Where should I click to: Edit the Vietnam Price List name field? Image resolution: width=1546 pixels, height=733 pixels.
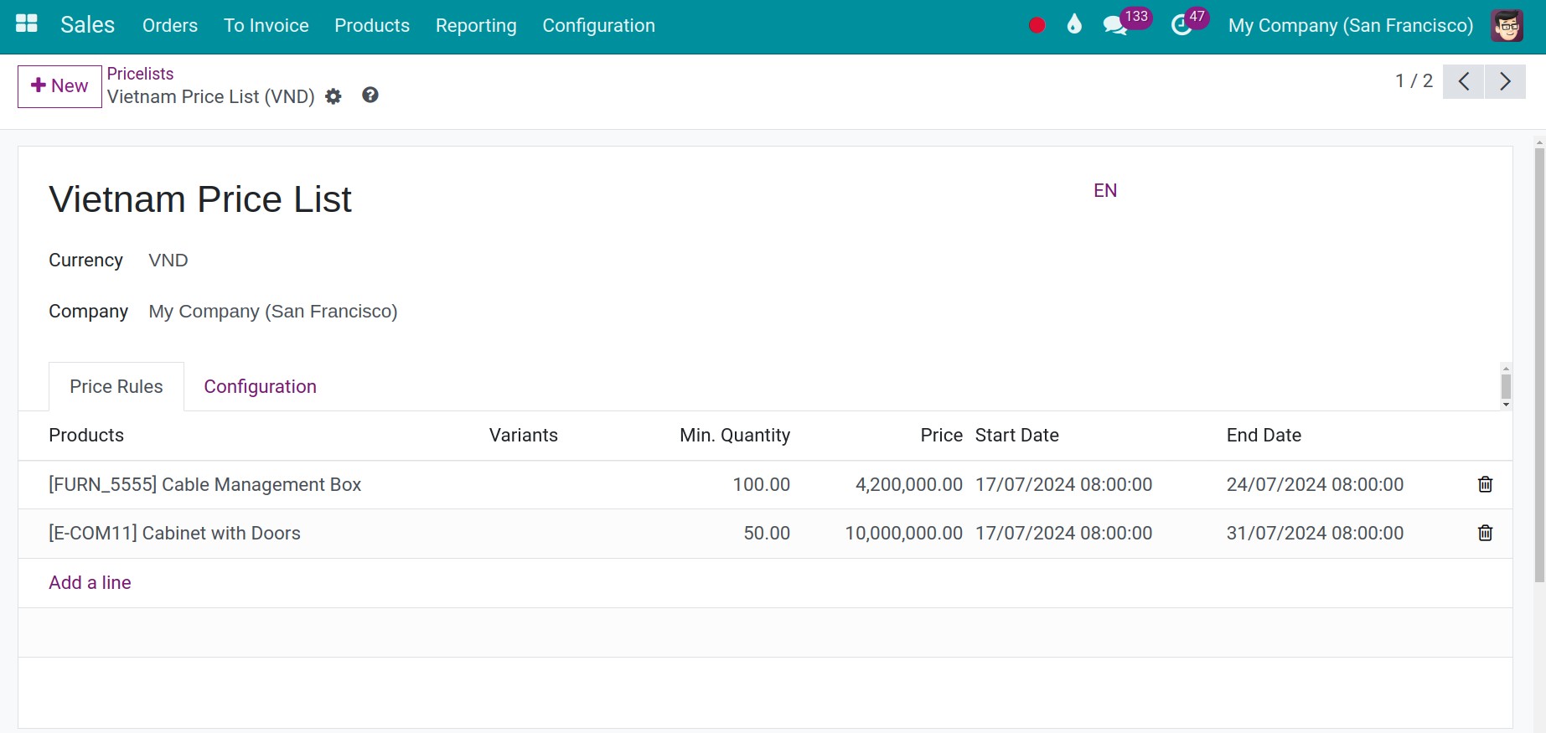pyautogui.click(x=200, y=199)
